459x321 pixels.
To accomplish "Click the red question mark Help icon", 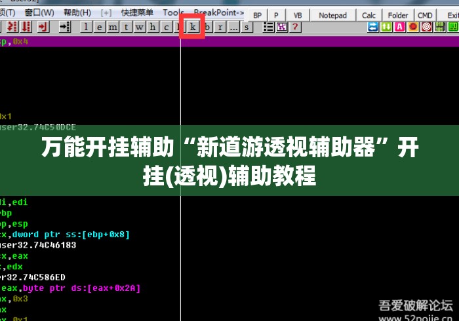I will [x=295, y=27].
